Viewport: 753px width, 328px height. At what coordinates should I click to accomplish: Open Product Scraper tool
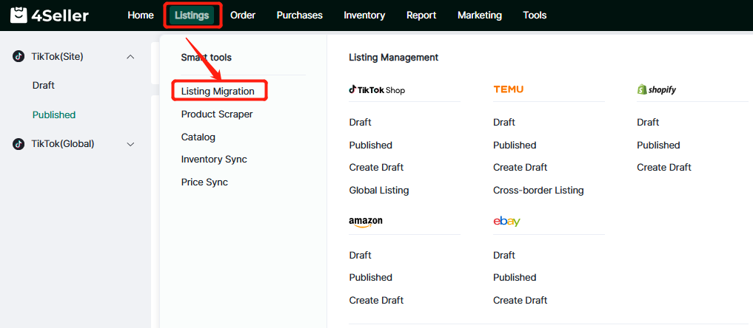point(217,115)
